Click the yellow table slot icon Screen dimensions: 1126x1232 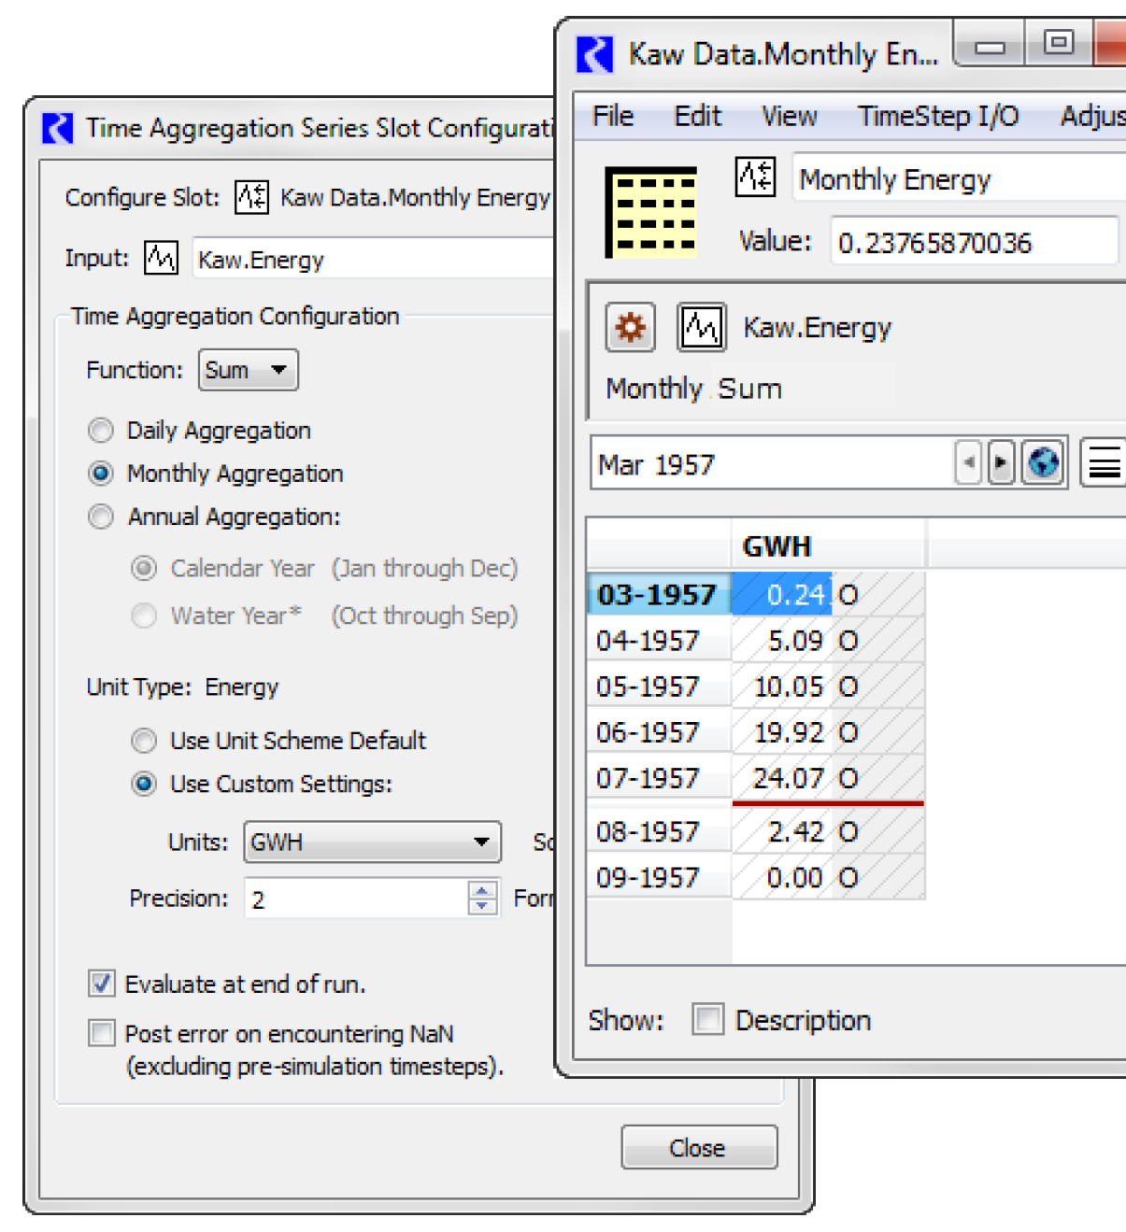click(651, 213)
